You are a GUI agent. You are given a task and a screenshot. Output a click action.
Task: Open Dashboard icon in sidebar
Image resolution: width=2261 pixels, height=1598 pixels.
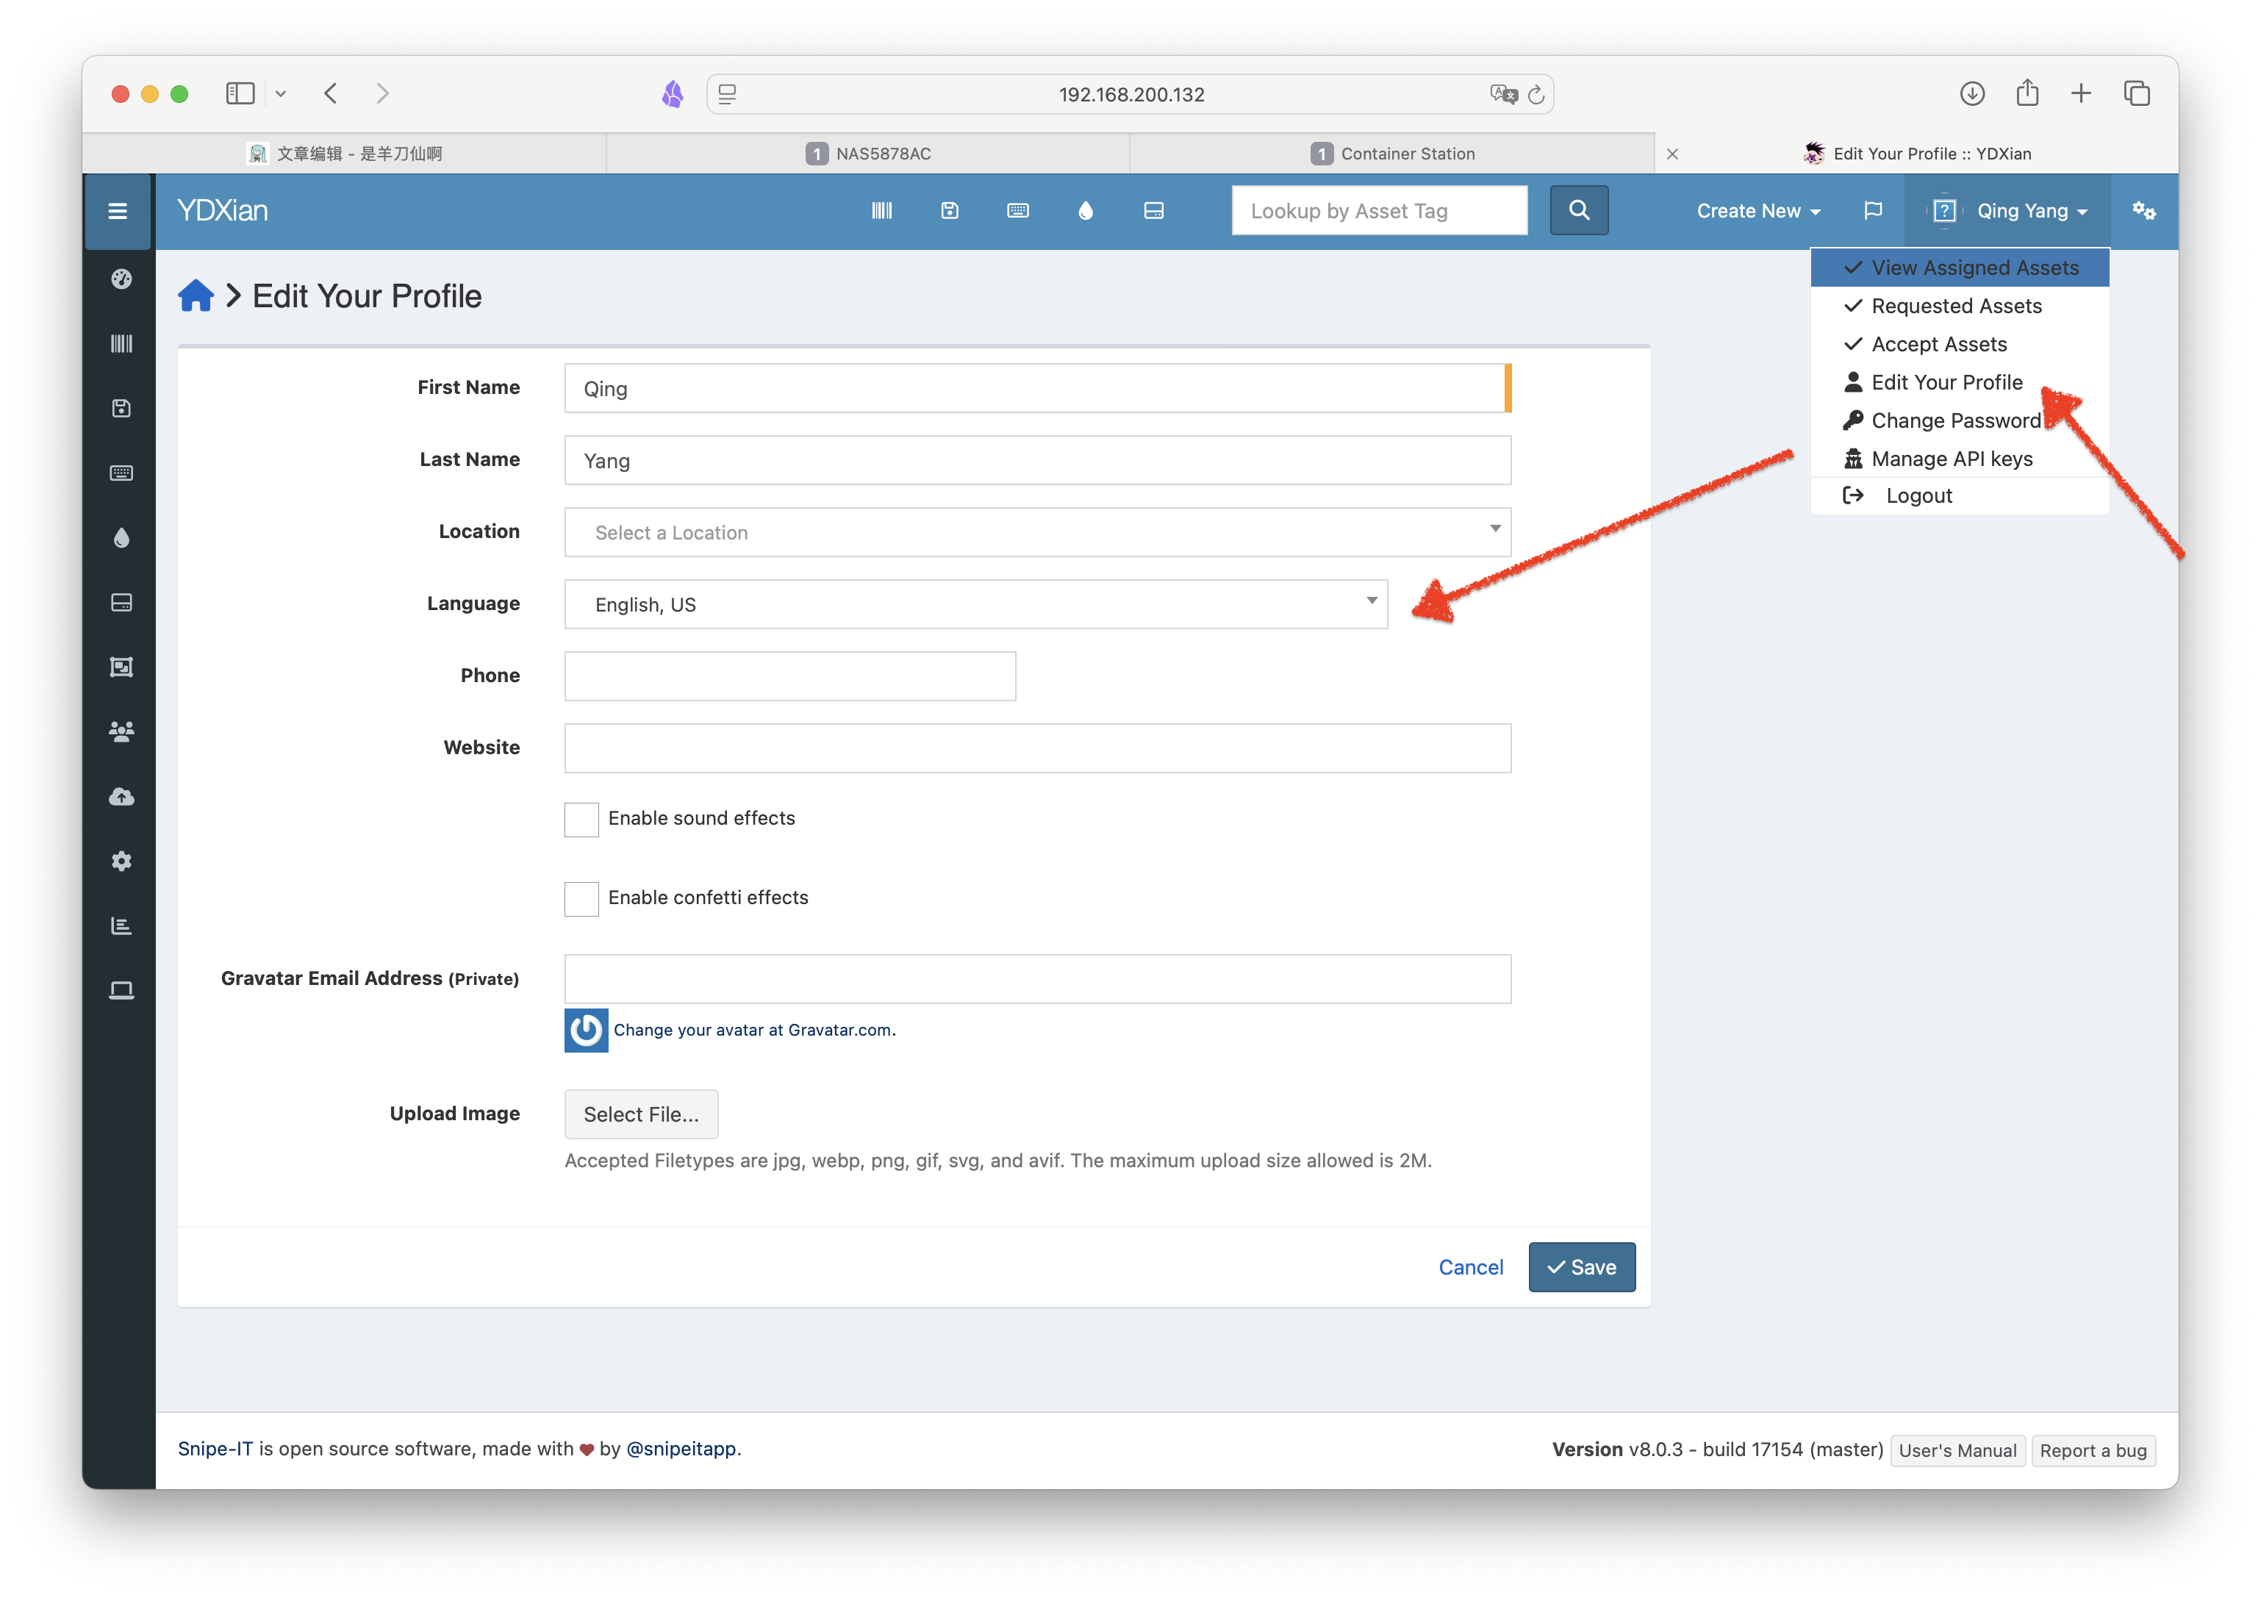pyautogui.click(x=121, y=279)
